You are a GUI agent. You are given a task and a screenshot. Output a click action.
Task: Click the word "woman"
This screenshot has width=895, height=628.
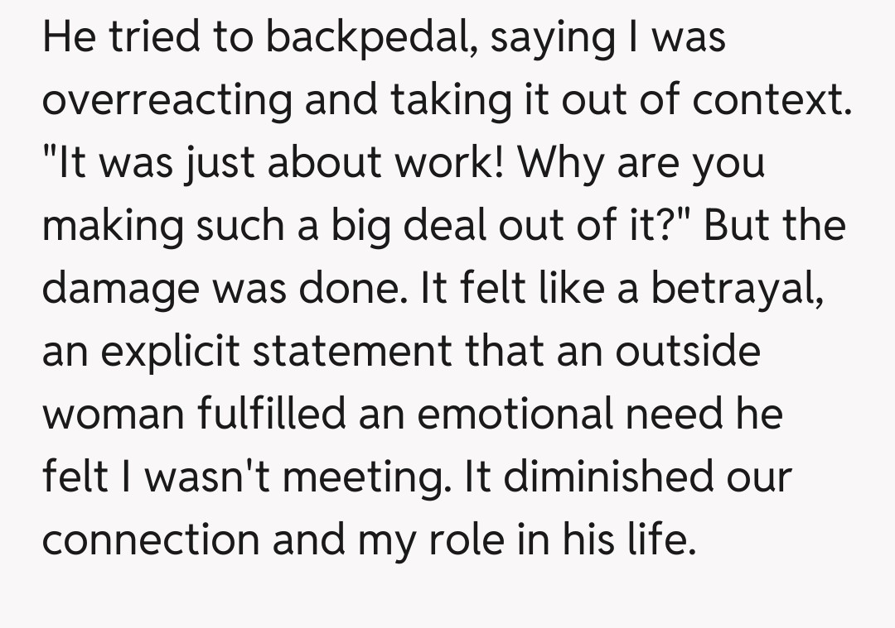tap(112, 414)
